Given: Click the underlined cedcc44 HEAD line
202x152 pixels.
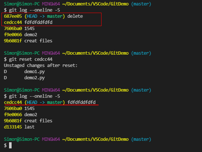Looking at the screenshot, I should point(50,103).
